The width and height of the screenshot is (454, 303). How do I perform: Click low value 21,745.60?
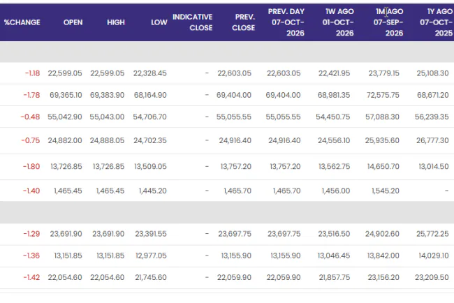[151, 277]
